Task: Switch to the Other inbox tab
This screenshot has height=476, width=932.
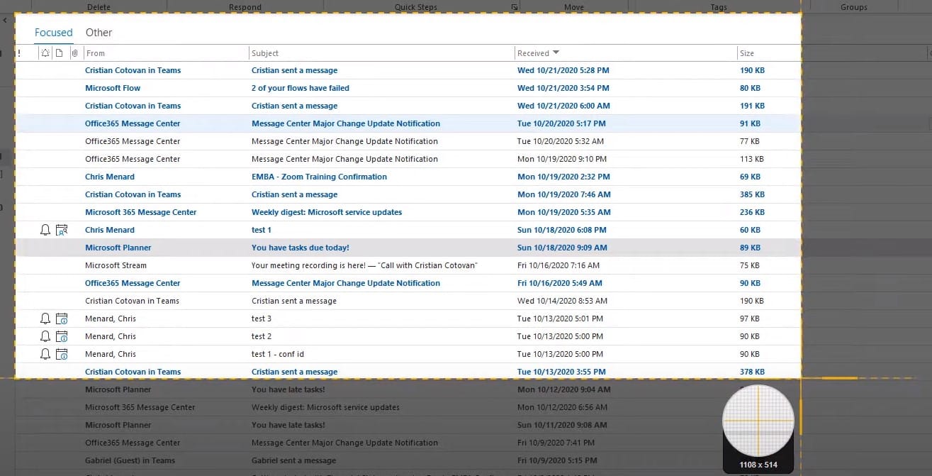Action: click(x=99, y=33)
